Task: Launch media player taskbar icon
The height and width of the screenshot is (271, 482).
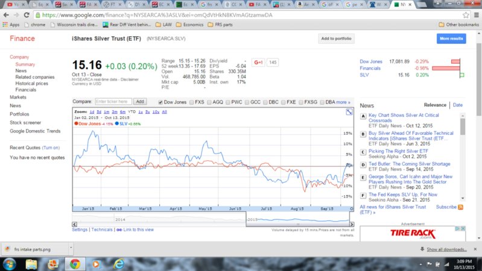Action: pos(96,264)
